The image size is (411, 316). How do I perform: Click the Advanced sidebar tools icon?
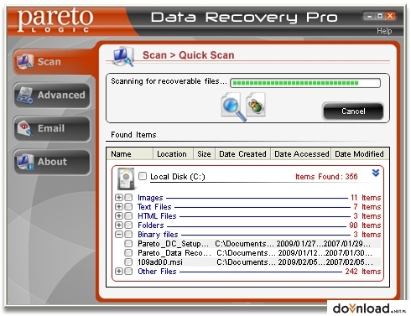click(24, 95)
